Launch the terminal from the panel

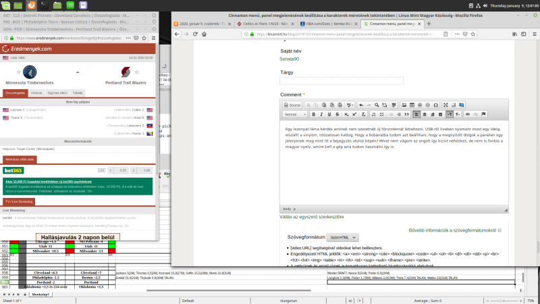[44, 5]
